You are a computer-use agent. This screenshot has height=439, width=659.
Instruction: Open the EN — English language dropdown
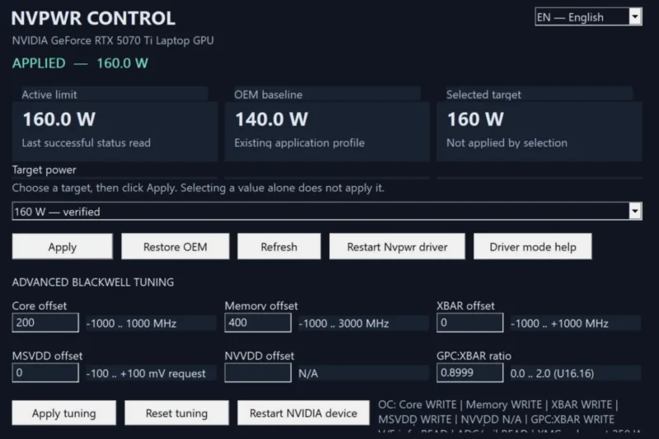(588, 16)
